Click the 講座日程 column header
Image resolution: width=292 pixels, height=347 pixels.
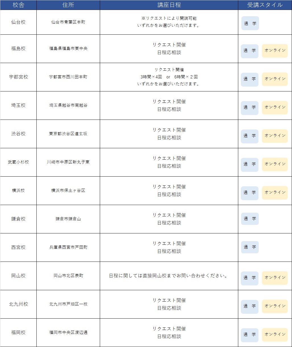coord(169,5)
